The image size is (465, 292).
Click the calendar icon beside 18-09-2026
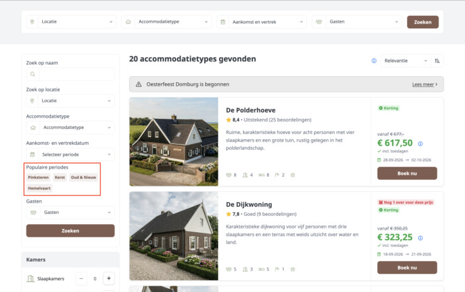379,254
